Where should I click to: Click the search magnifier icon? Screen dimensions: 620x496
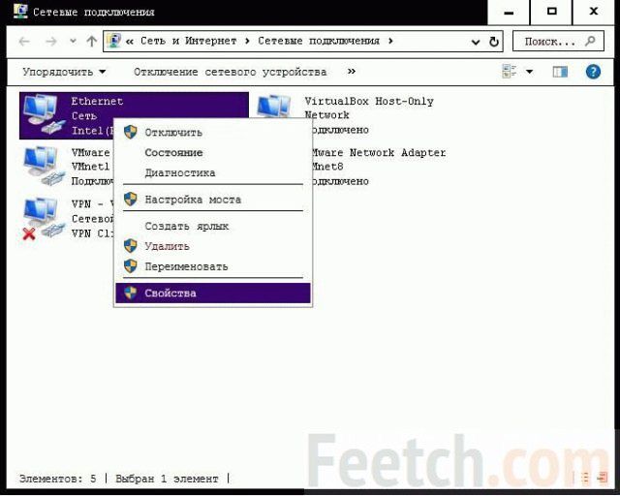(x=590, y=41)
